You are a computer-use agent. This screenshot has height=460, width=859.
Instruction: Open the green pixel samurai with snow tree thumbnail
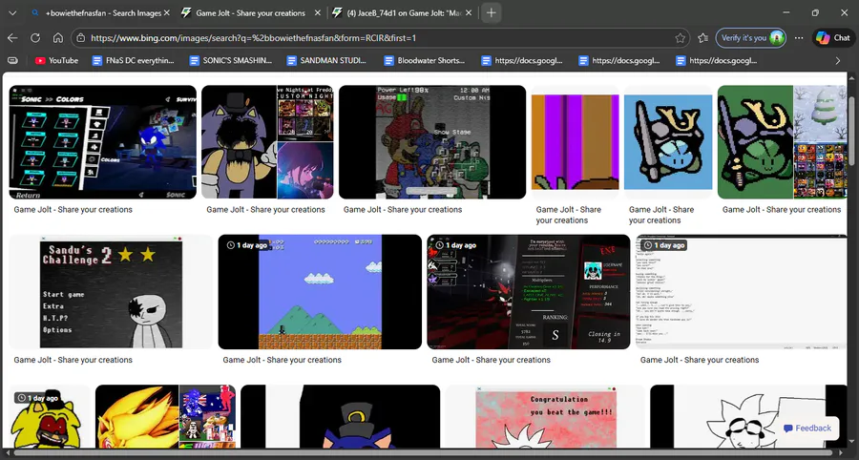(x=783, y=142)
